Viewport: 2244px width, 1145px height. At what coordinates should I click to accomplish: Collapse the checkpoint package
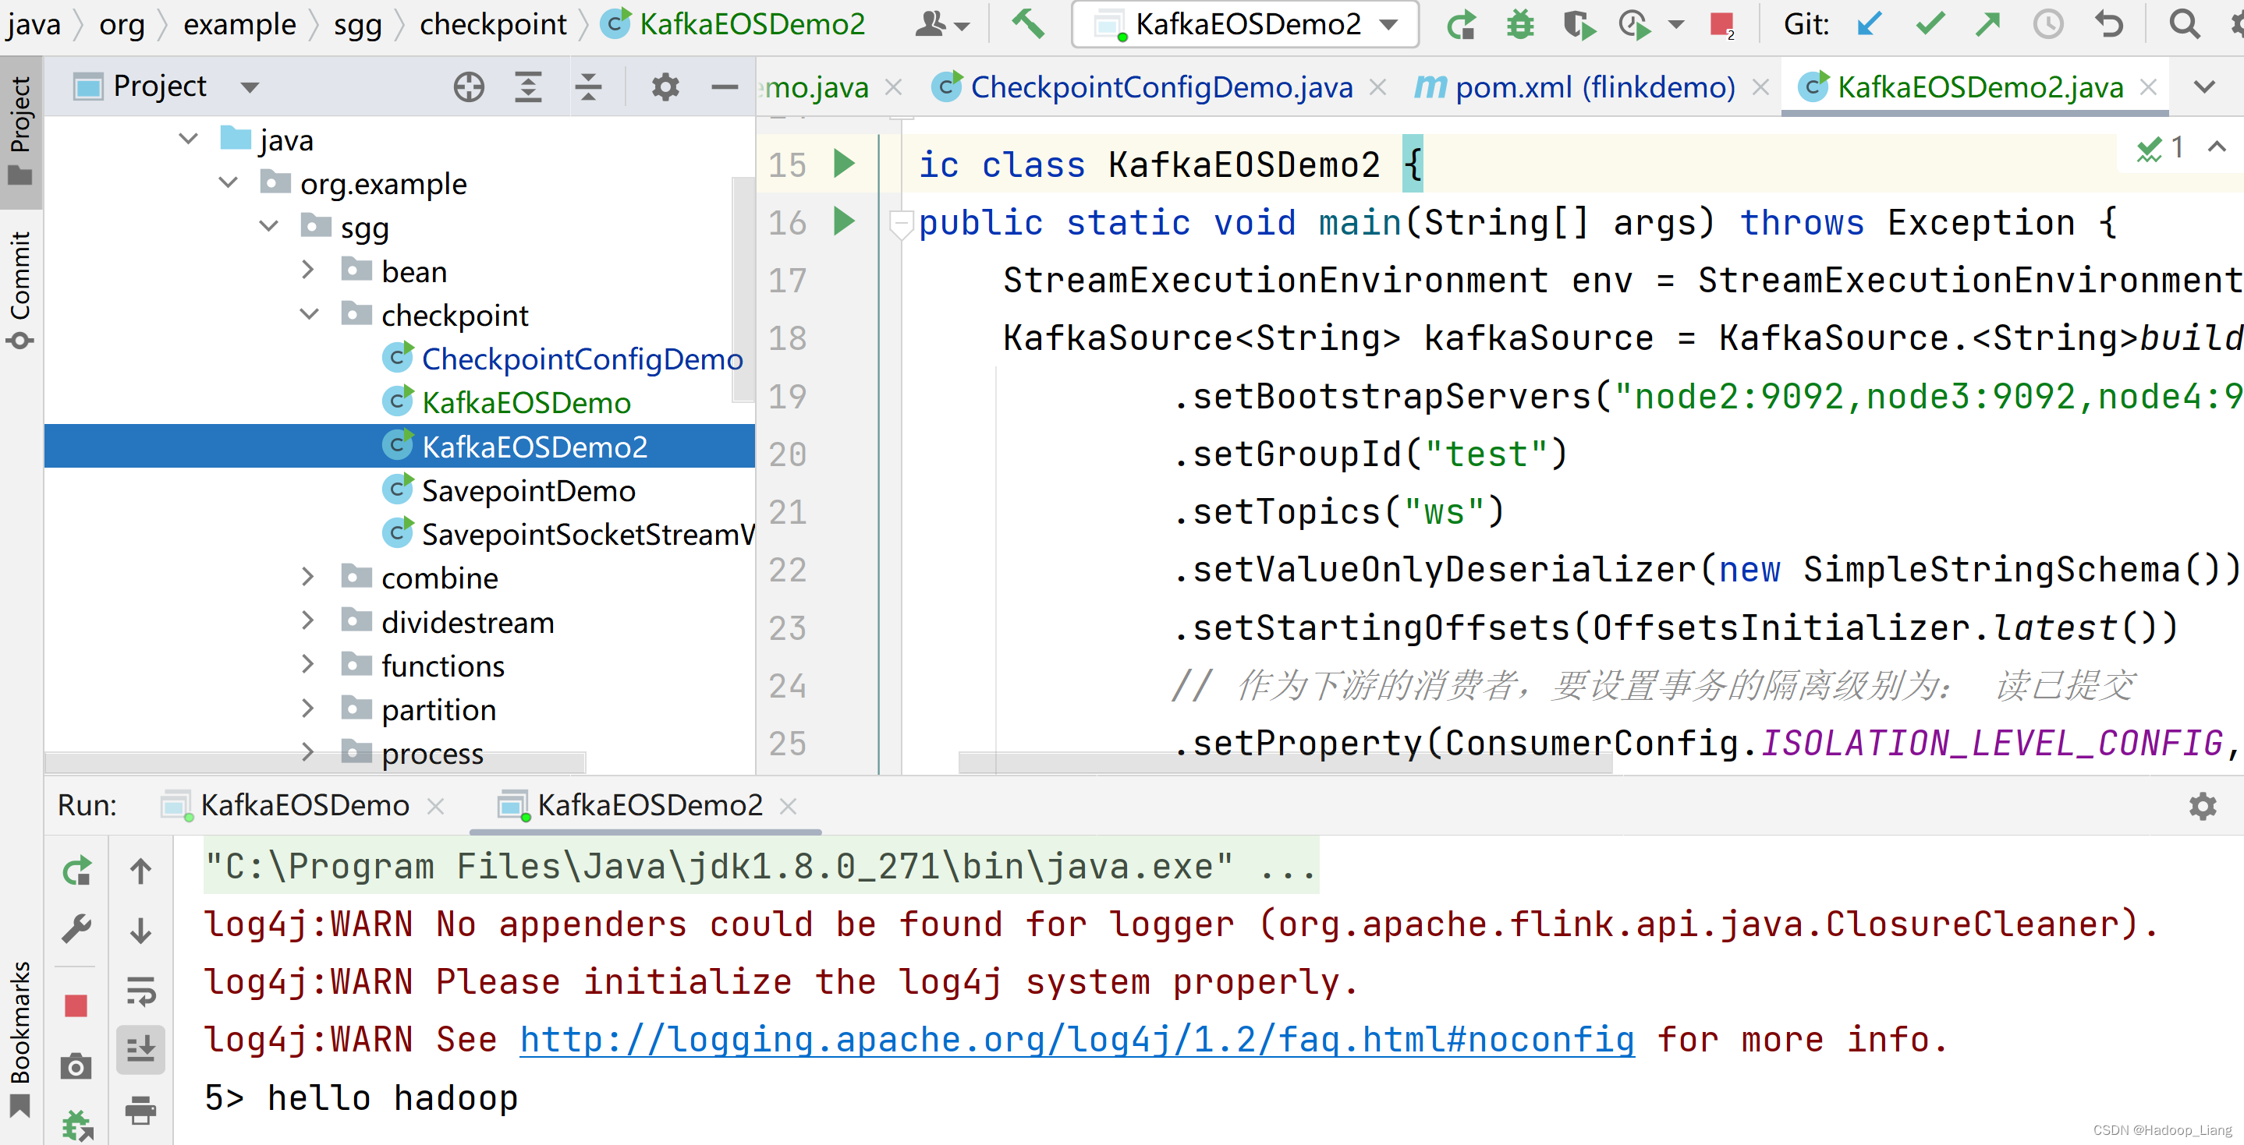click(x=309, y=314)
